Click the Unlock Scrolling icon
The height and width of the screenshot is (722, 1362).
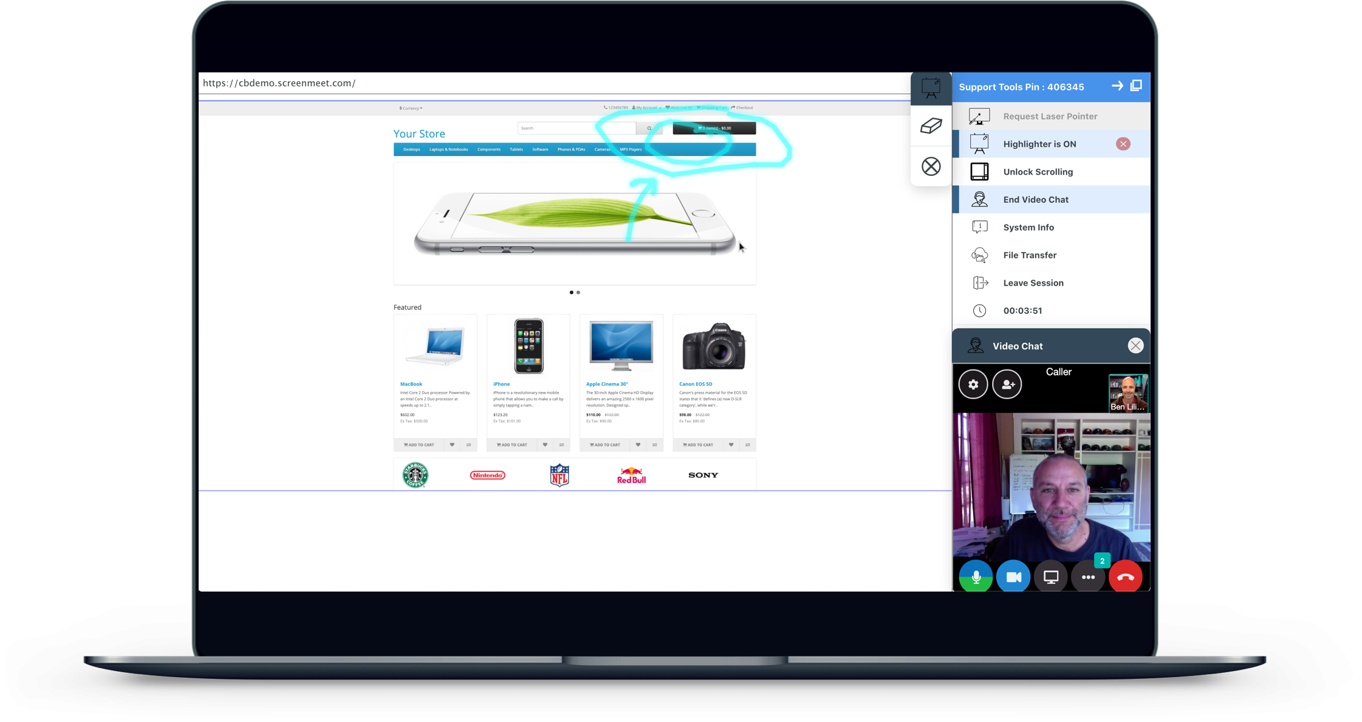[x=979, y=172]
